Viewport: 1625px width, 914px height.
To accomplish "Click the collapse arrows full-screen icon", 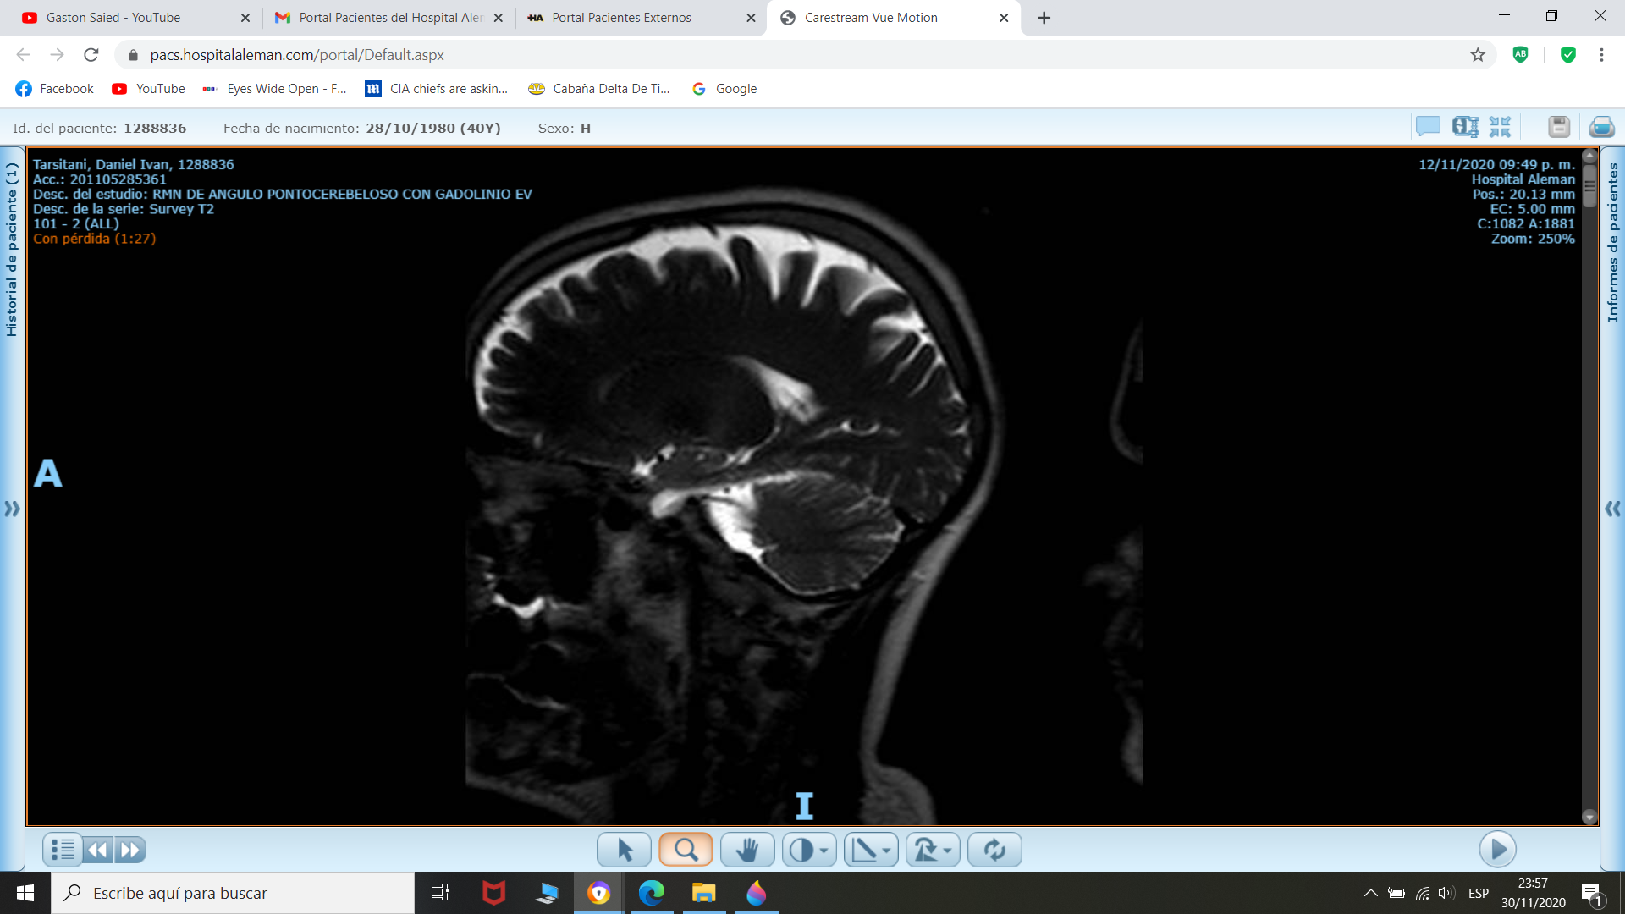I will (1500, 127).
